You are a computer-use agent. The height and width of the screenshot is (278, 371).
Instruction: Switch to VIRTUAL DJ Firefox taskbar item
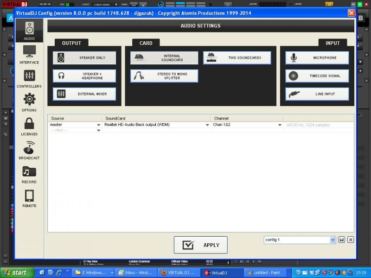179,272
